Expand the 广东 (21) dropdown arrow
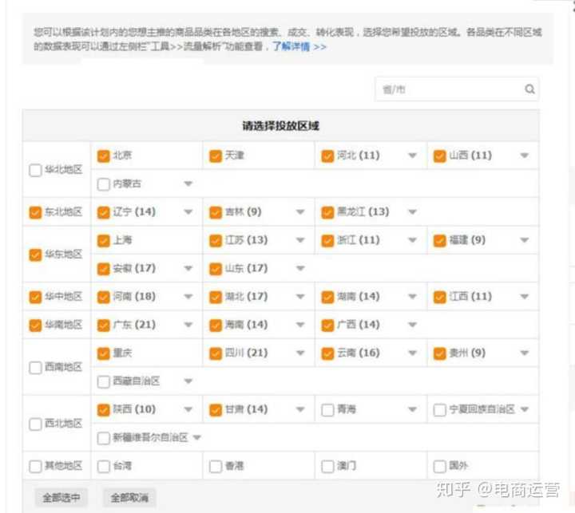The height and width of the screenshot is (513, 575). point(188,326)
